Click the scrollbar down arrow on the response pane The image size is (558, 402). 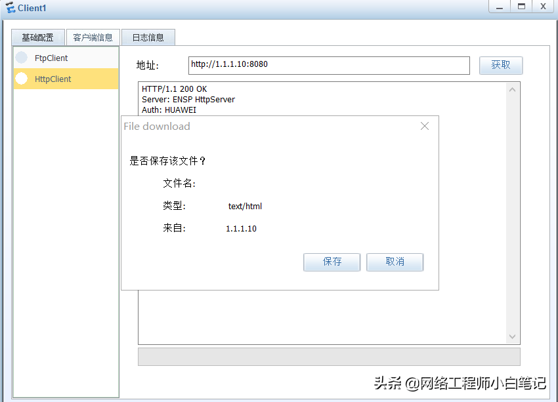[512, 336]
